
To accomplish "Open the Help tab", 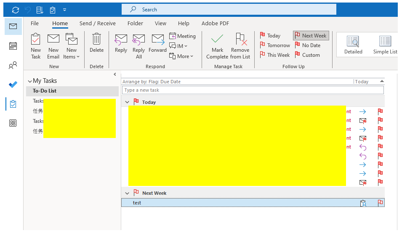I will tap(184, 23).
